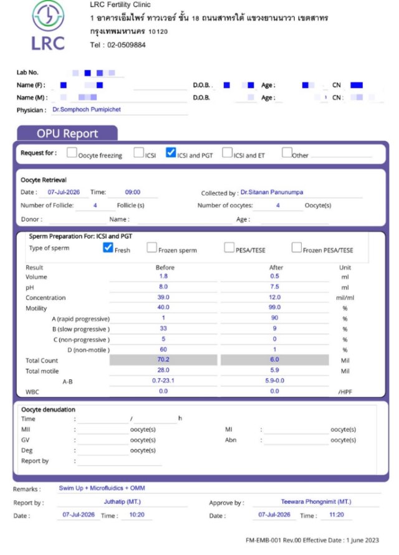The image size is (399, 555).
Task: Click Report by name Juthatip (MT.)
Action: pos(122,502)
